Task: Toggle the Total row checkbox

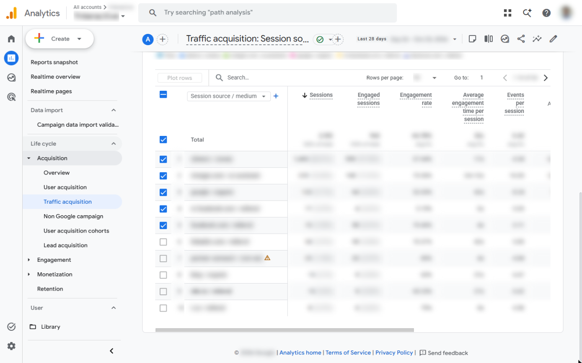Action: (x=163, y=140)
